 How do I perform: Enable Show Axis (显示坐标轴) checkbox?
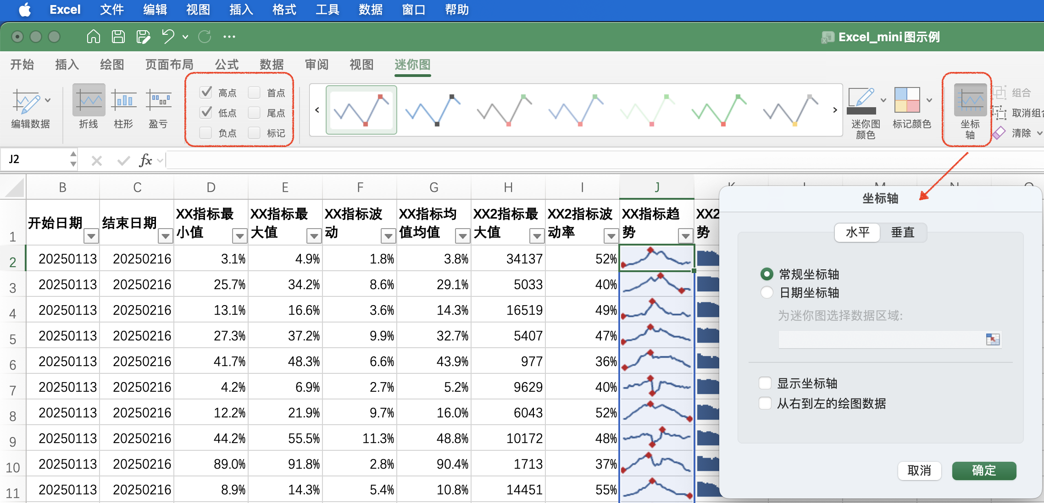coord(765,383)
